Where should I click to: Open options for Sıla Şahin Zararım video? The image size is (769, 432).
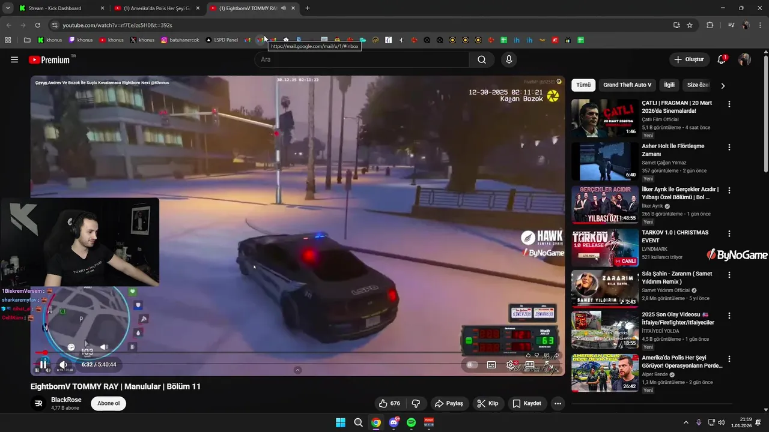[x=729, y=275]
